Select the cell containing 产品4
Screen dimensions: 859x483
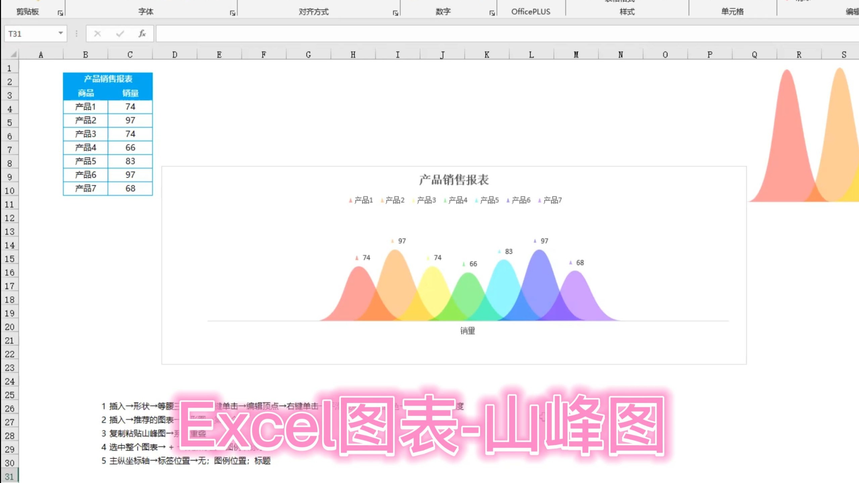[x=85, y=147]
